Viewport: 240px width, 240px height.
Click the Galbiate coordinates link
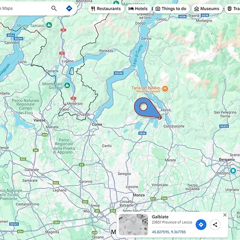169,232
